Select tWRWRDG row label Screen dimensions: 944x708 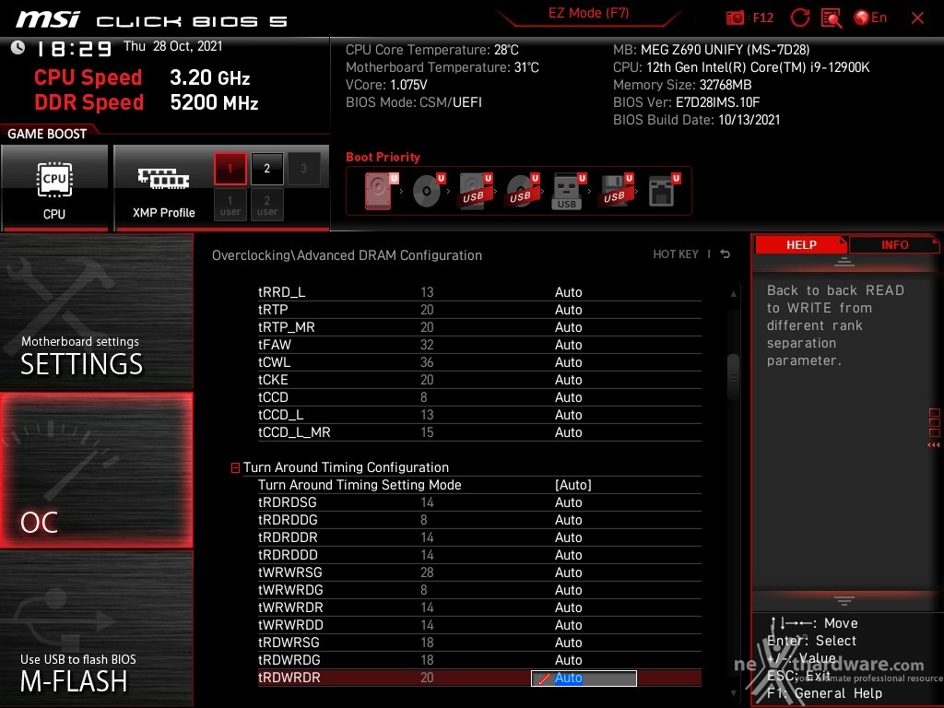click(x=290, y=590)
